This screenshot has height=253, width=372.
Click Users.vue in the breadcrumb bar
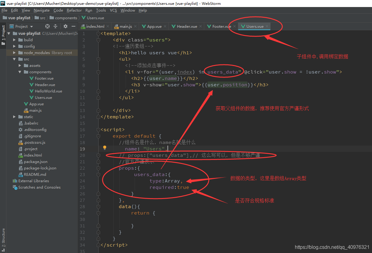click(93, 18)
